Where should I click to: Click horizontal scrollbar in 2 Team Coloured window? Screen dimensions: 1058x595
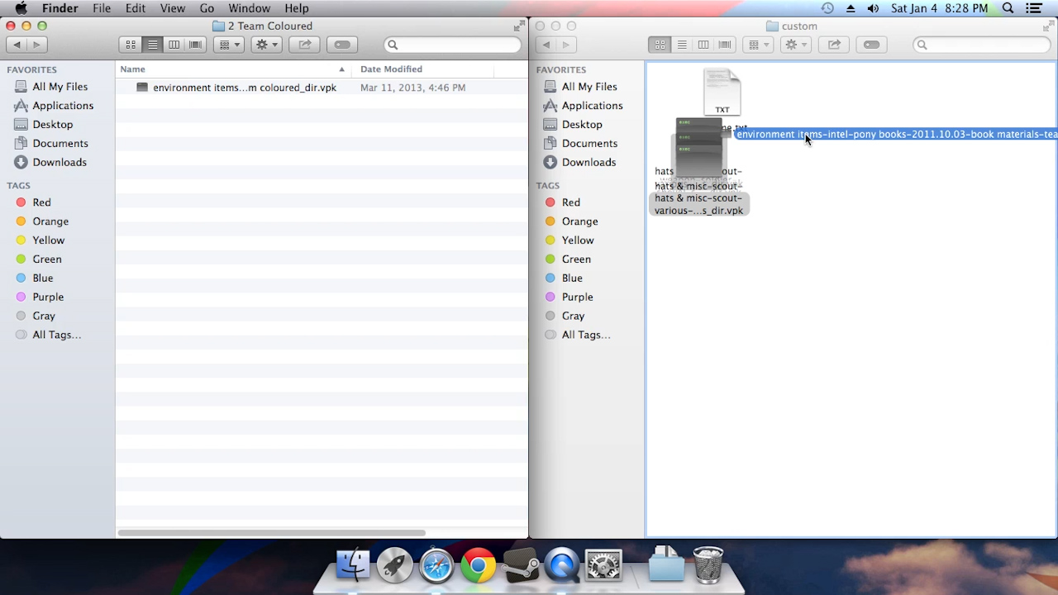pos(272,533)
